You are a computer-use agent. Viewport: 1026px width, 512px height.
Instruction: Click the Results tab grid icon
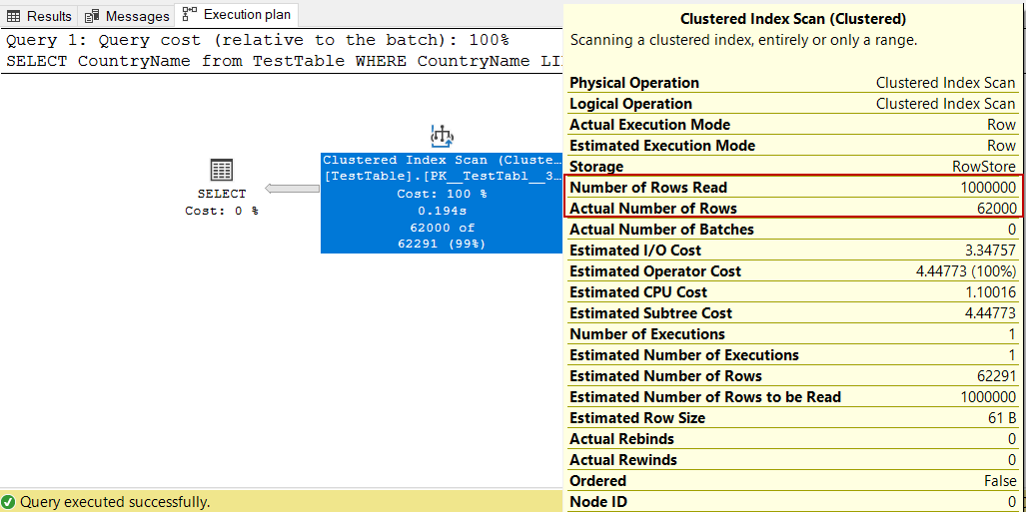tap(14, 16)
